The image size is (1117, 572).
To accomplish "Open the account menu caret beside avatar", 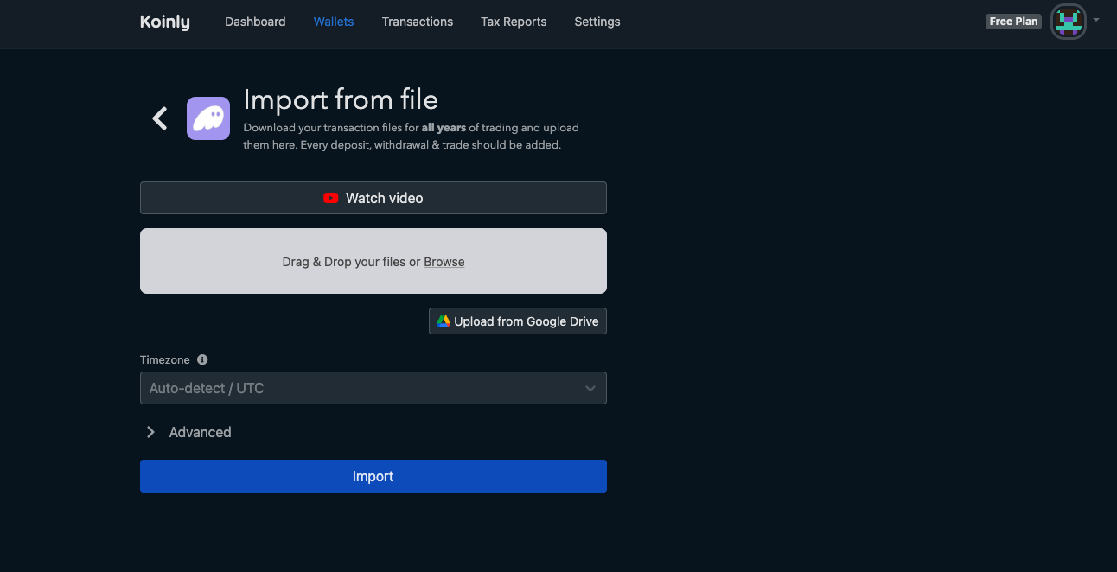I will click(1096, 20).
